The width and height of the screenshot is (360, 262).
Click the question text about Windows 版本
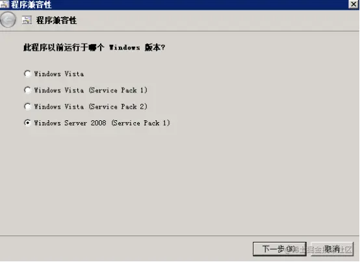coord(94,47)
